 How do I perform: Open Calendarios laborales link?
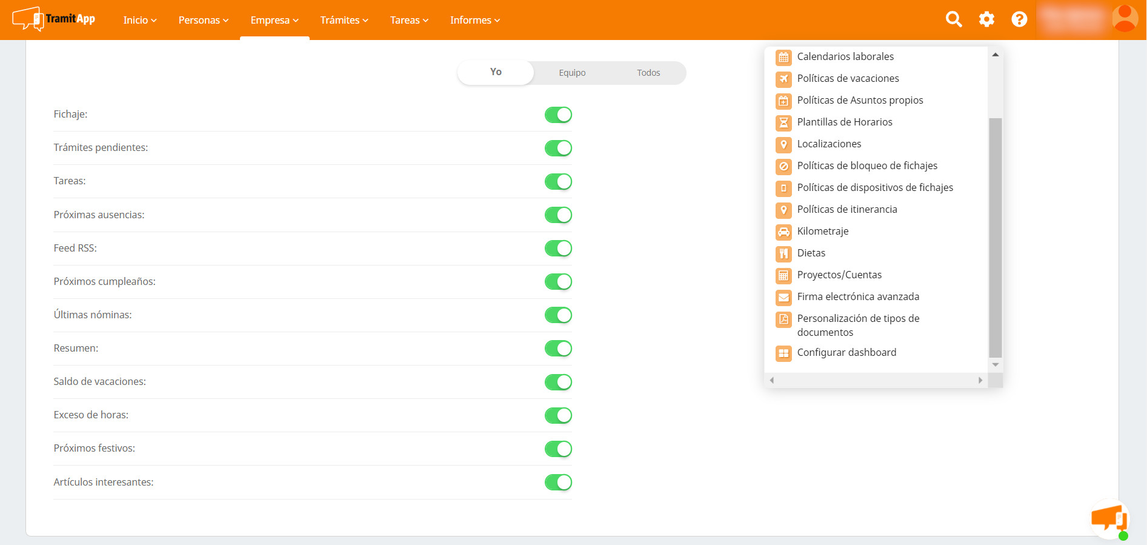tap(845, 56)
